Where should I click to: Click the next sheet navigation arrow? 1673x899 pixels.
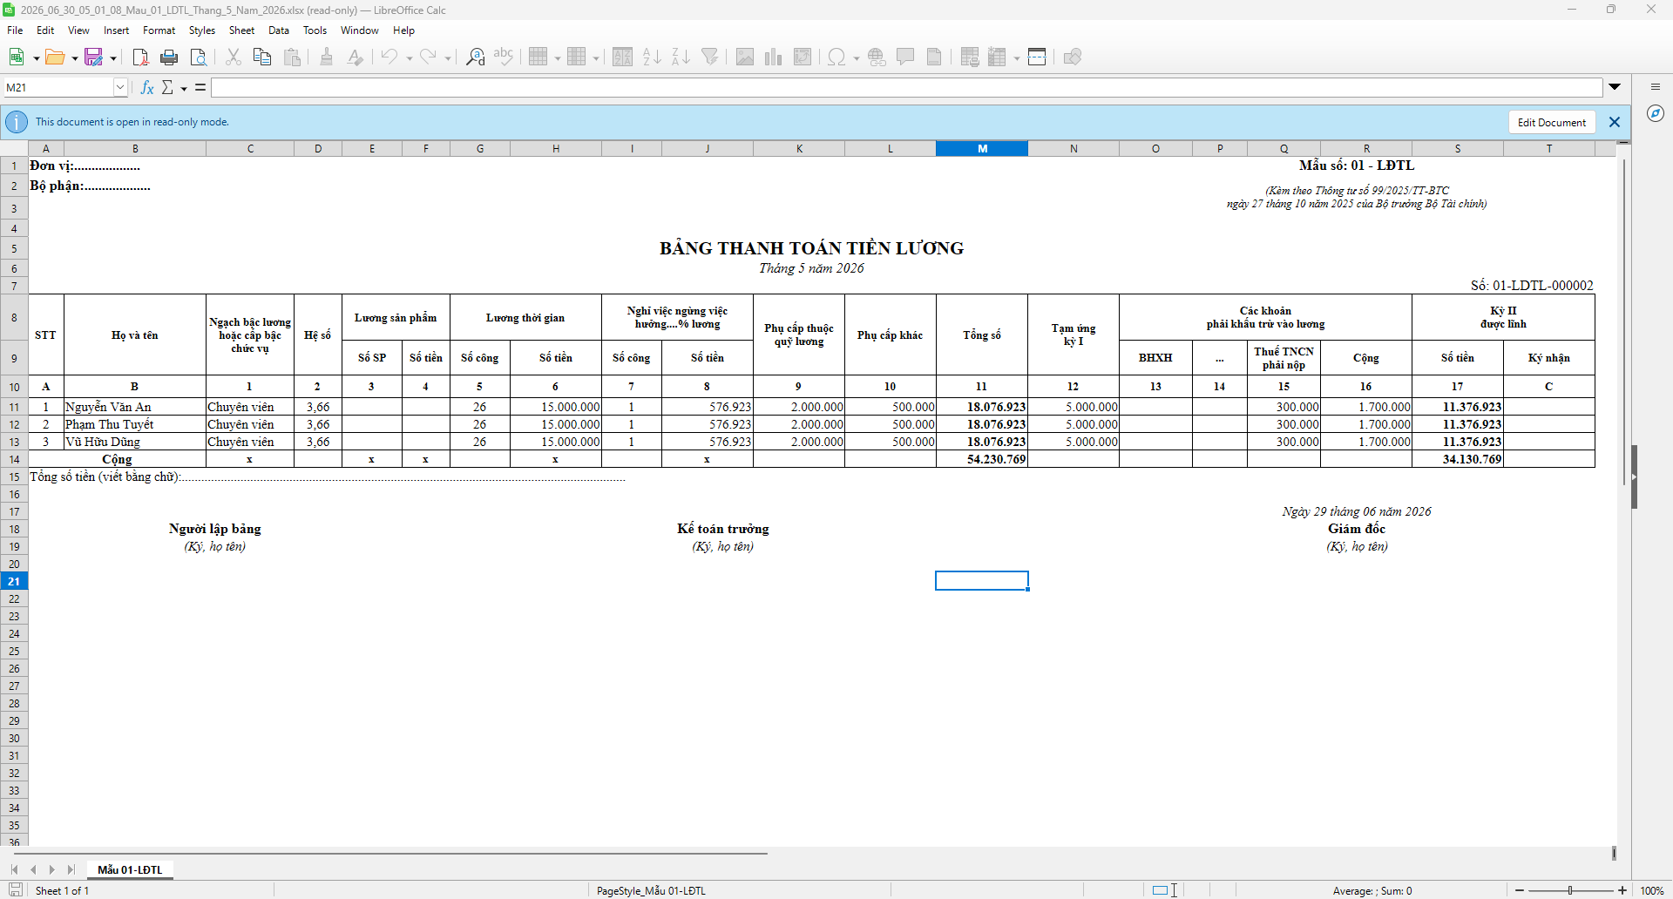(x=52, y=869)
